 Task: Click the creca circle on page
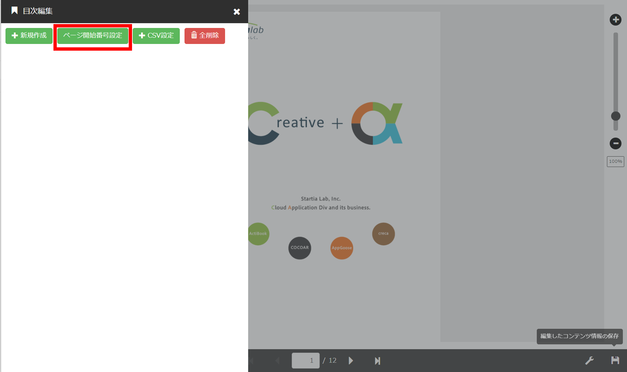[x=384, y=234]
